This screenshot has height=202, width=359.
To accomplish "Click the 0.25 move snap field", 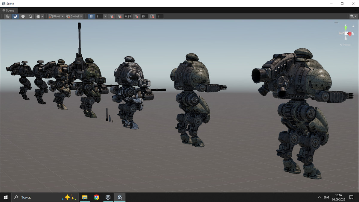I will click(128, 16).
